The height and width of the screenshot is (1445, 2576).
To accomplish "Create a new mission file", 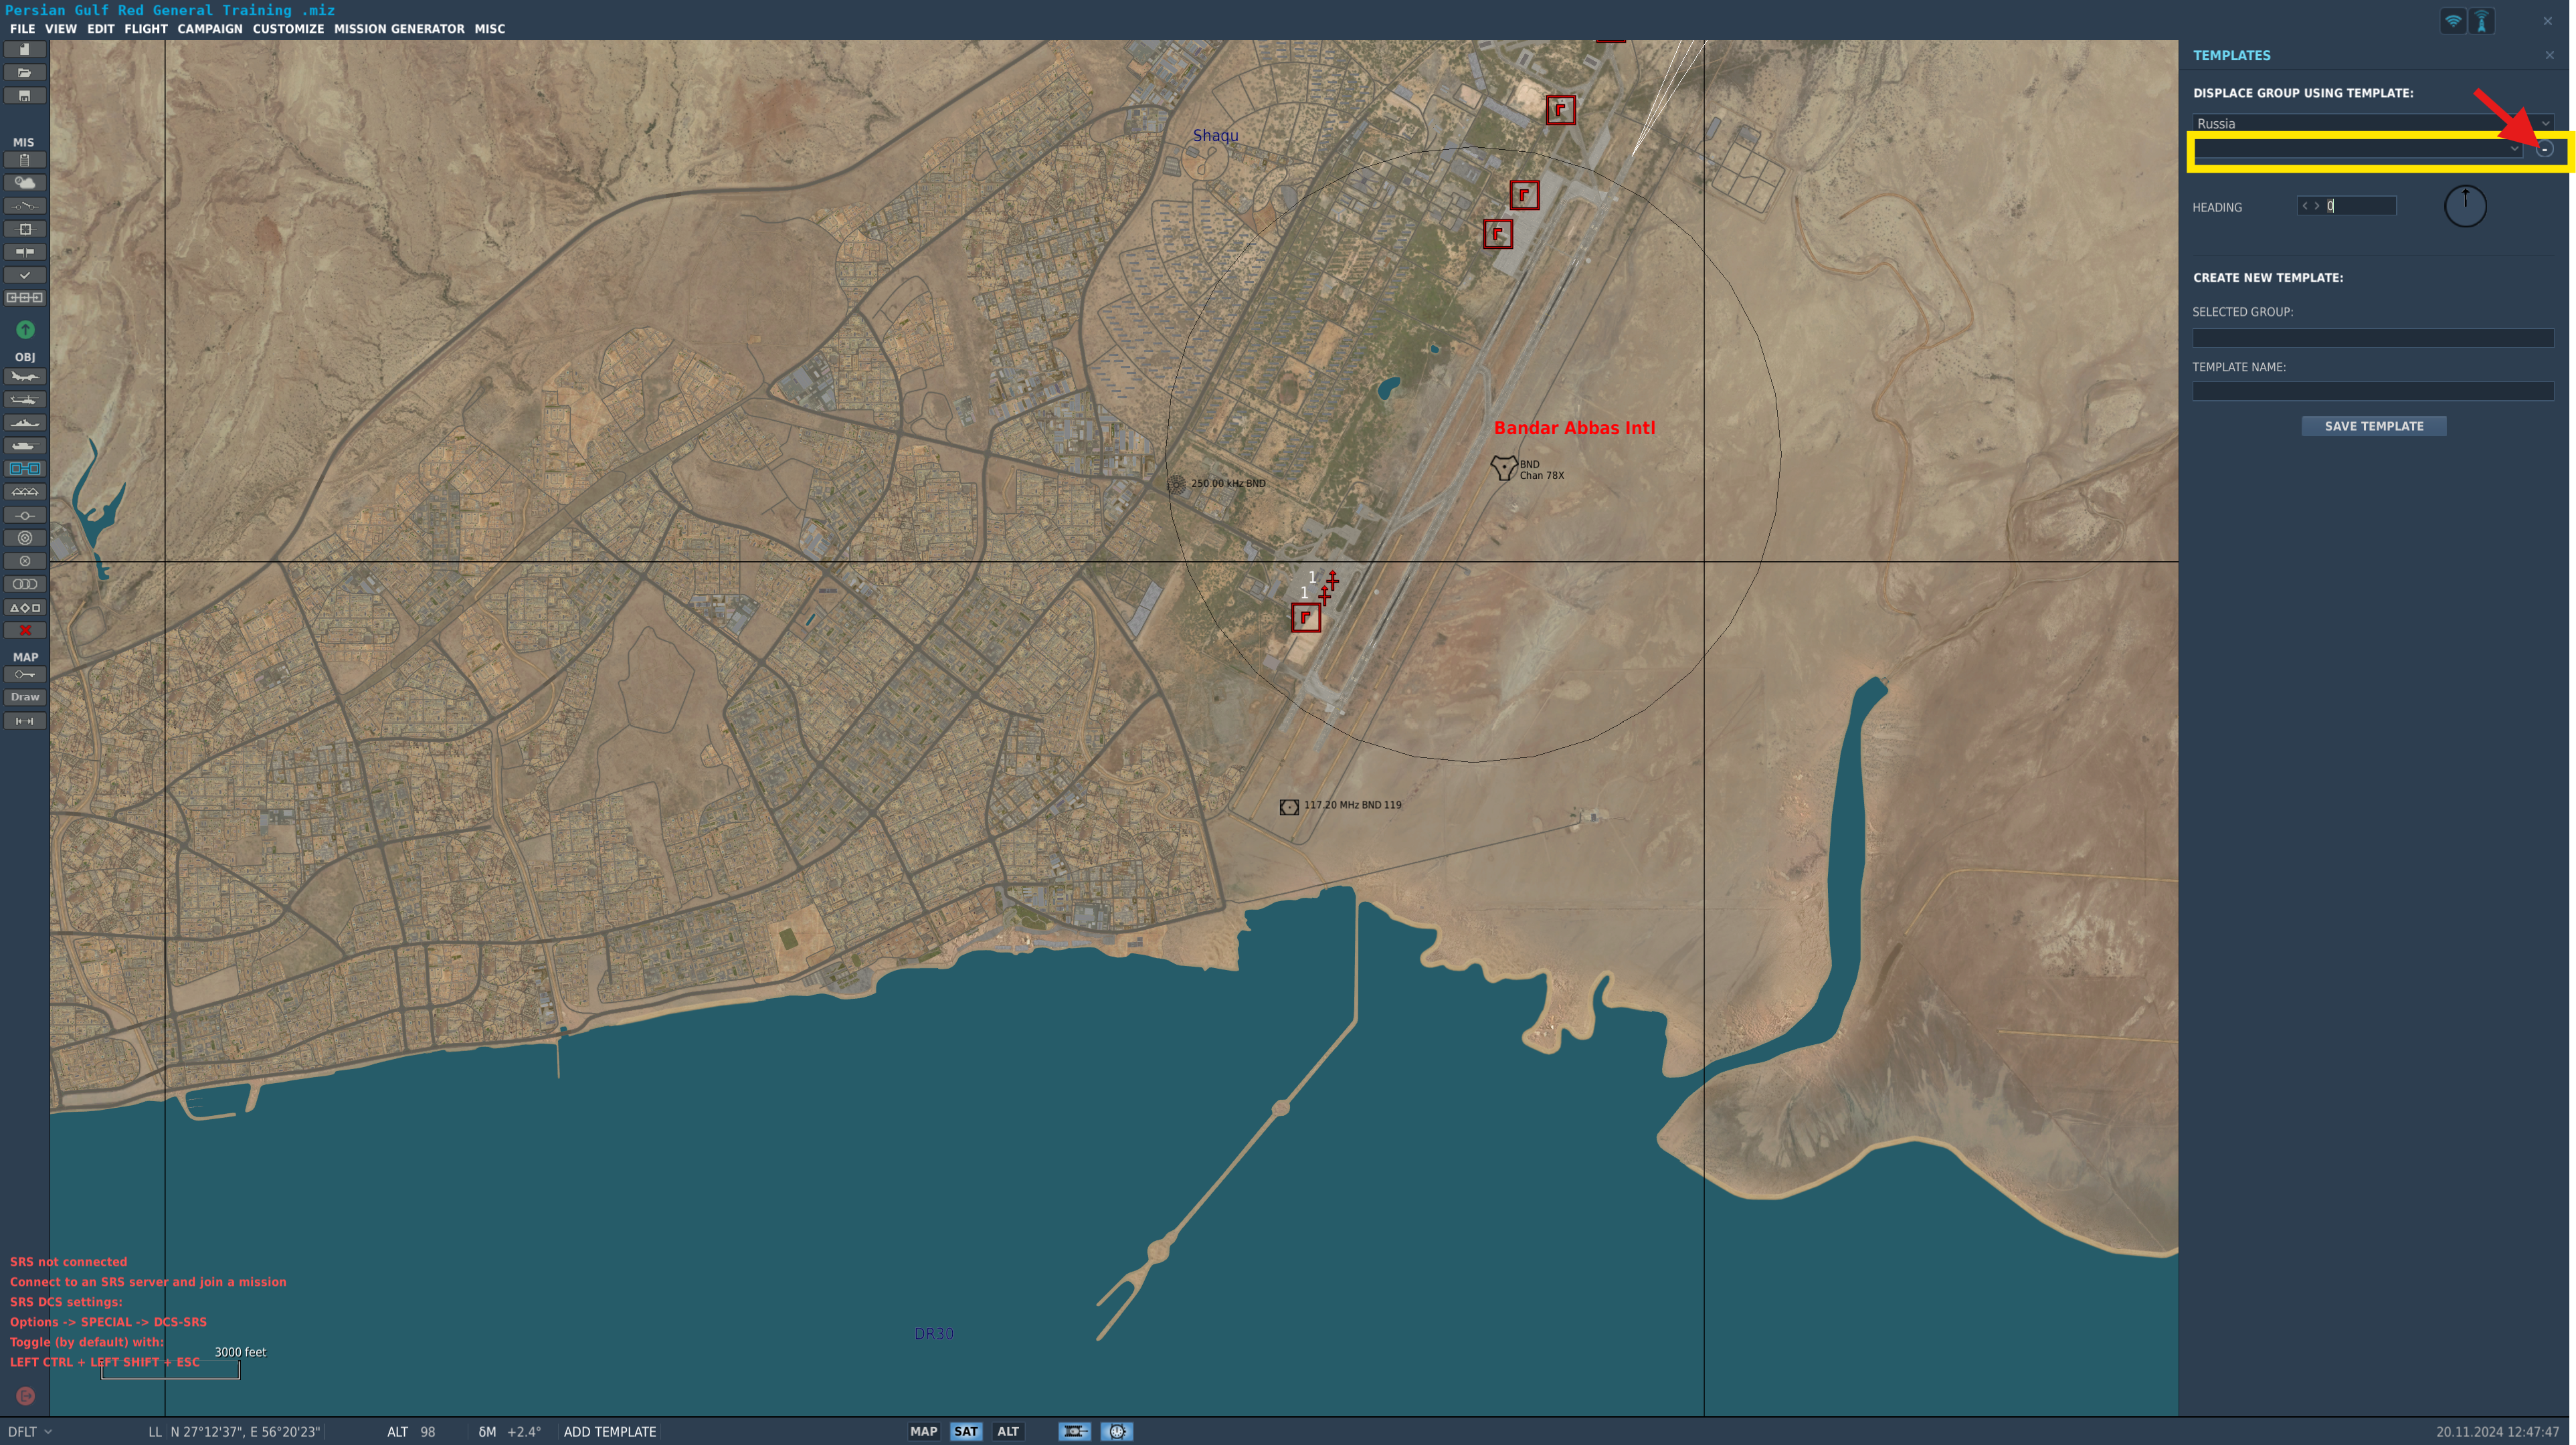I will pyautogui.click(x=25, y=50).
